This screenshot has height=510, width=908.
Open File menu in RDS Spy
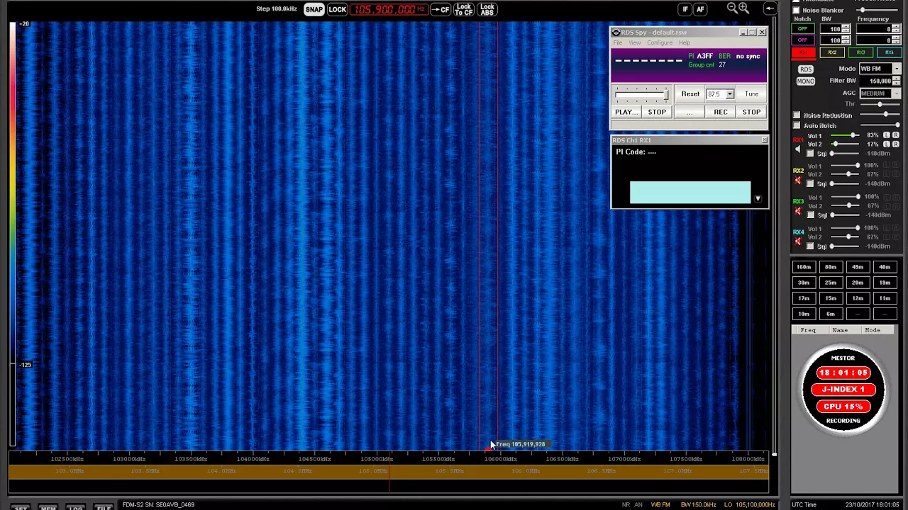click(618, 42)
